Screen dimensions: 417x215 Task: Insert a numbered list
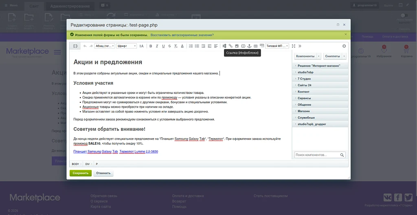191,46
